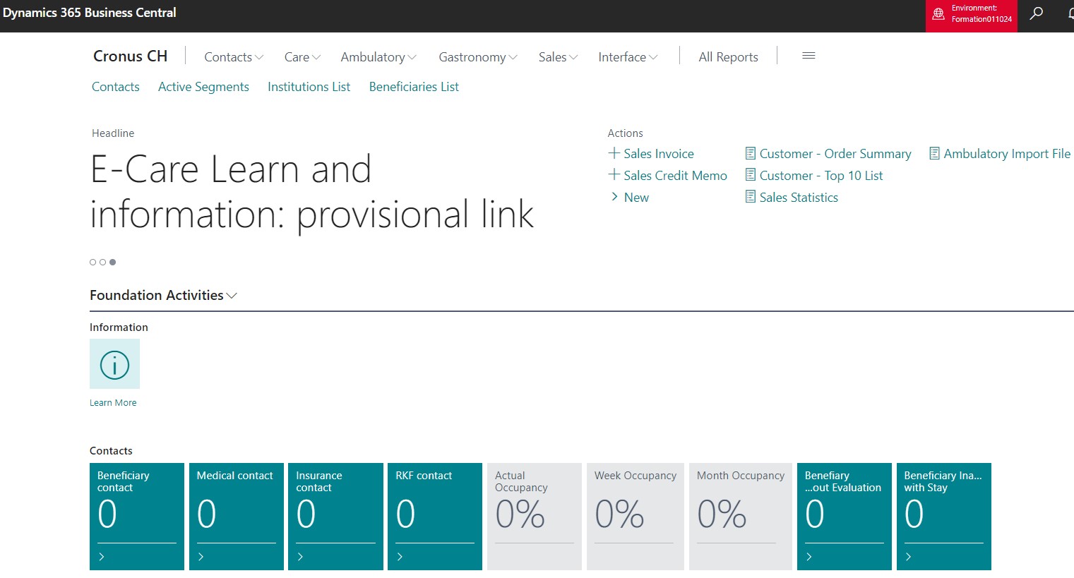Click report icon beside Customer - Order Summary
The image size is (1074, 578).
(751, 153)
